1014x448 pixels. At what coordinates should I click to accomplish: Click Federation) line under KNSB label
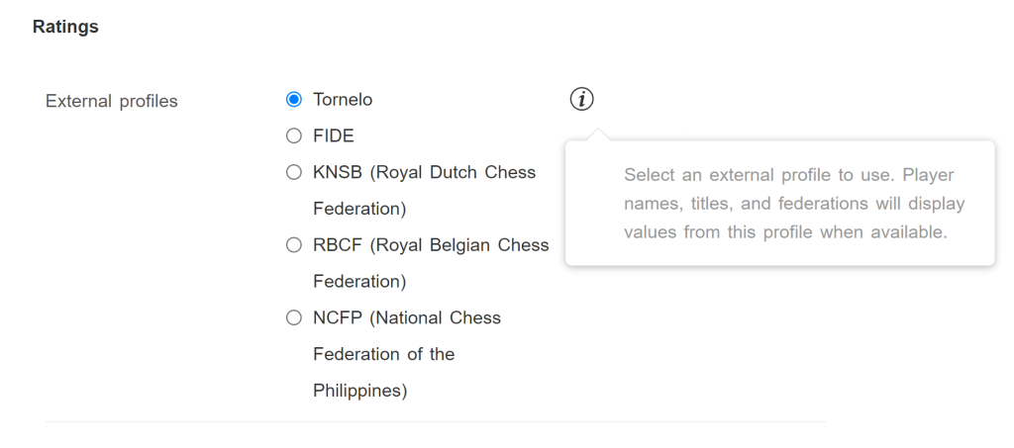point(359,209)
